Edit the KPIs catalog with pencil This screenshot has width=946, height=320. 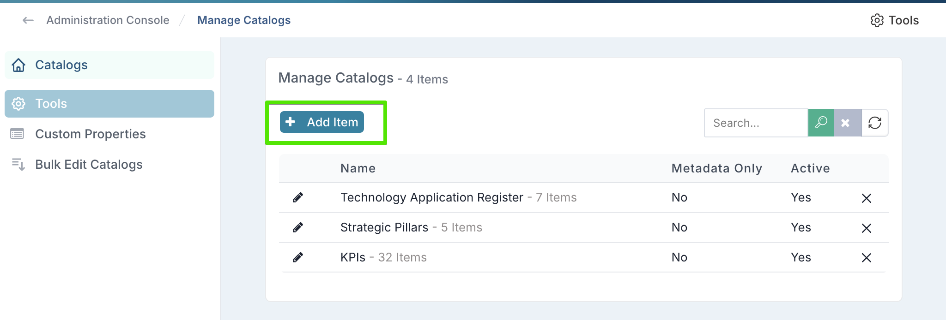[x=298, y=258]
